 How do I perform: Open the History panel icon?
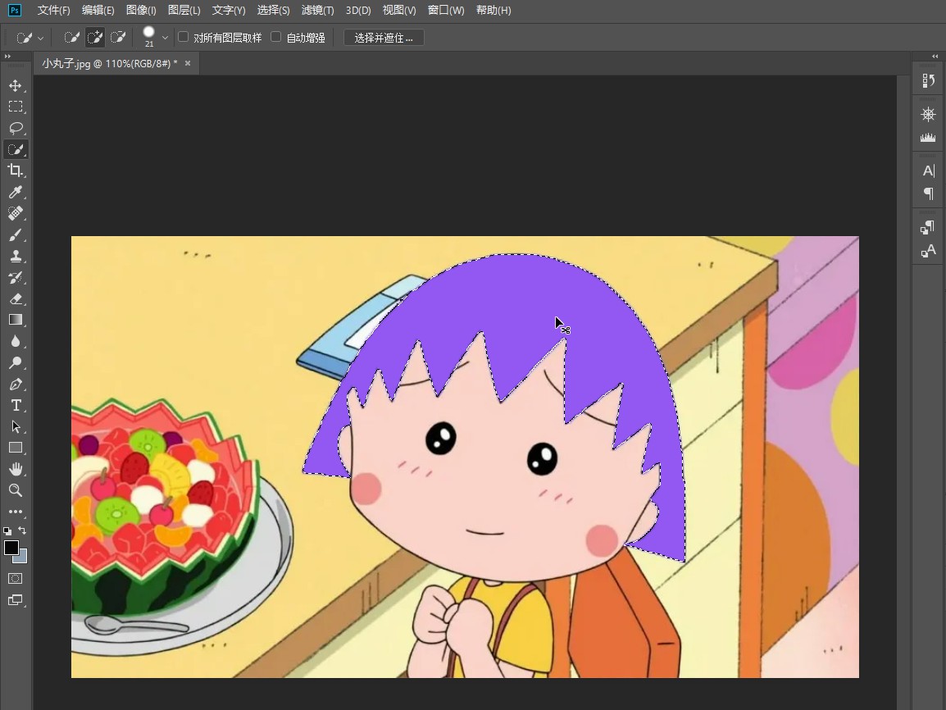(x=928, y=81)
